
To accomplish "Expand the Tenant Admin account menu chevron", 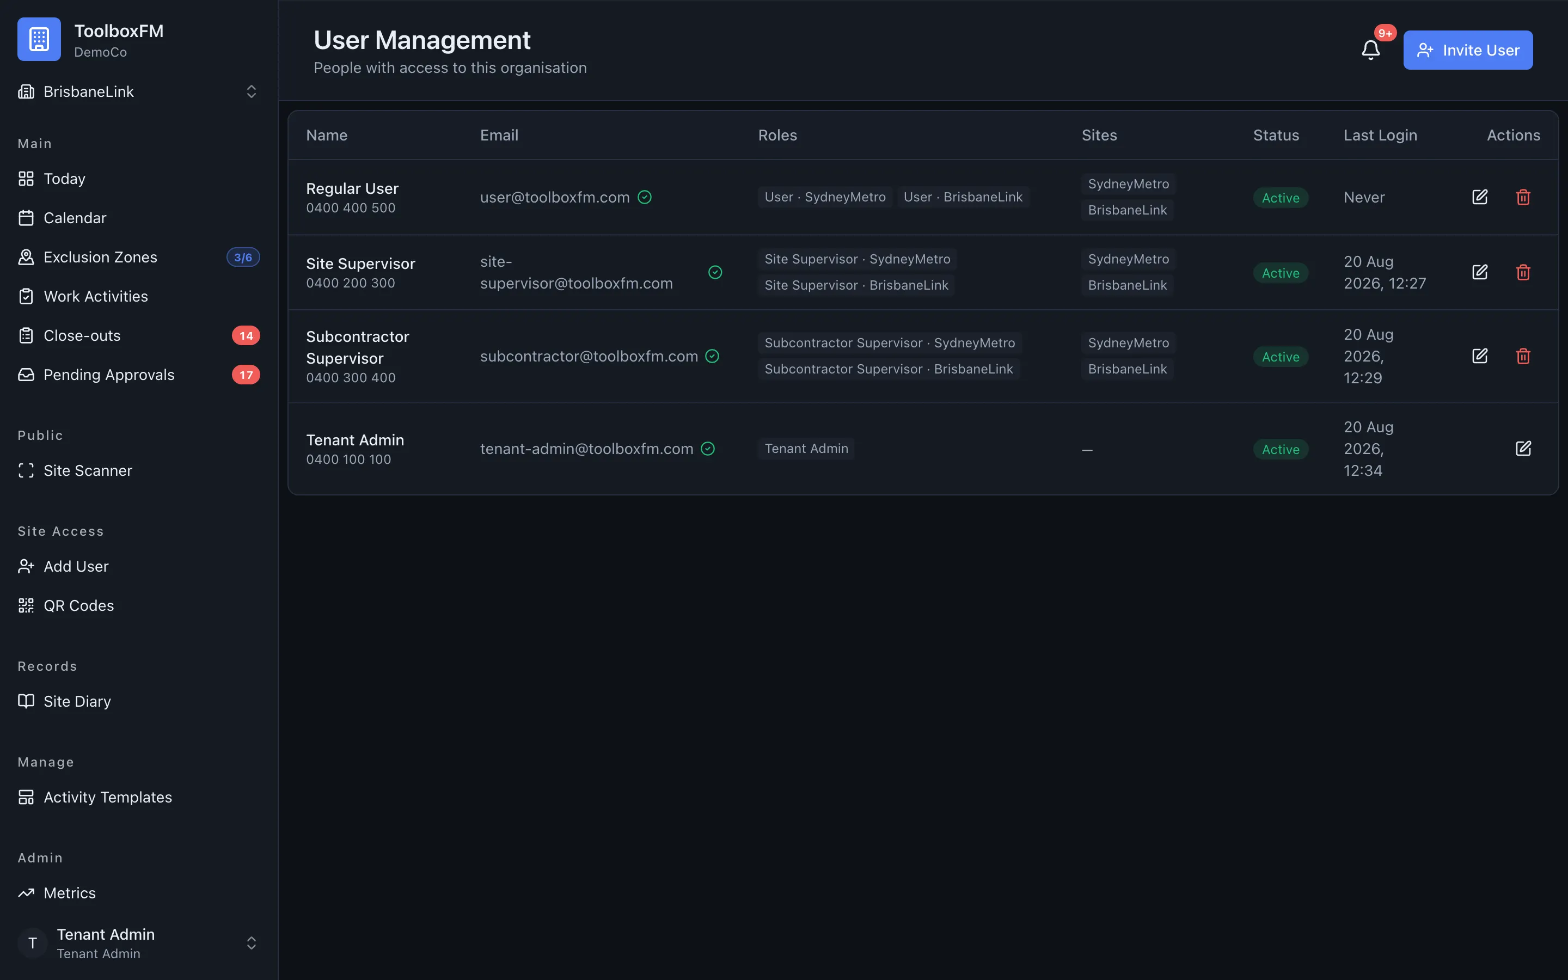I will click(252, 943).
